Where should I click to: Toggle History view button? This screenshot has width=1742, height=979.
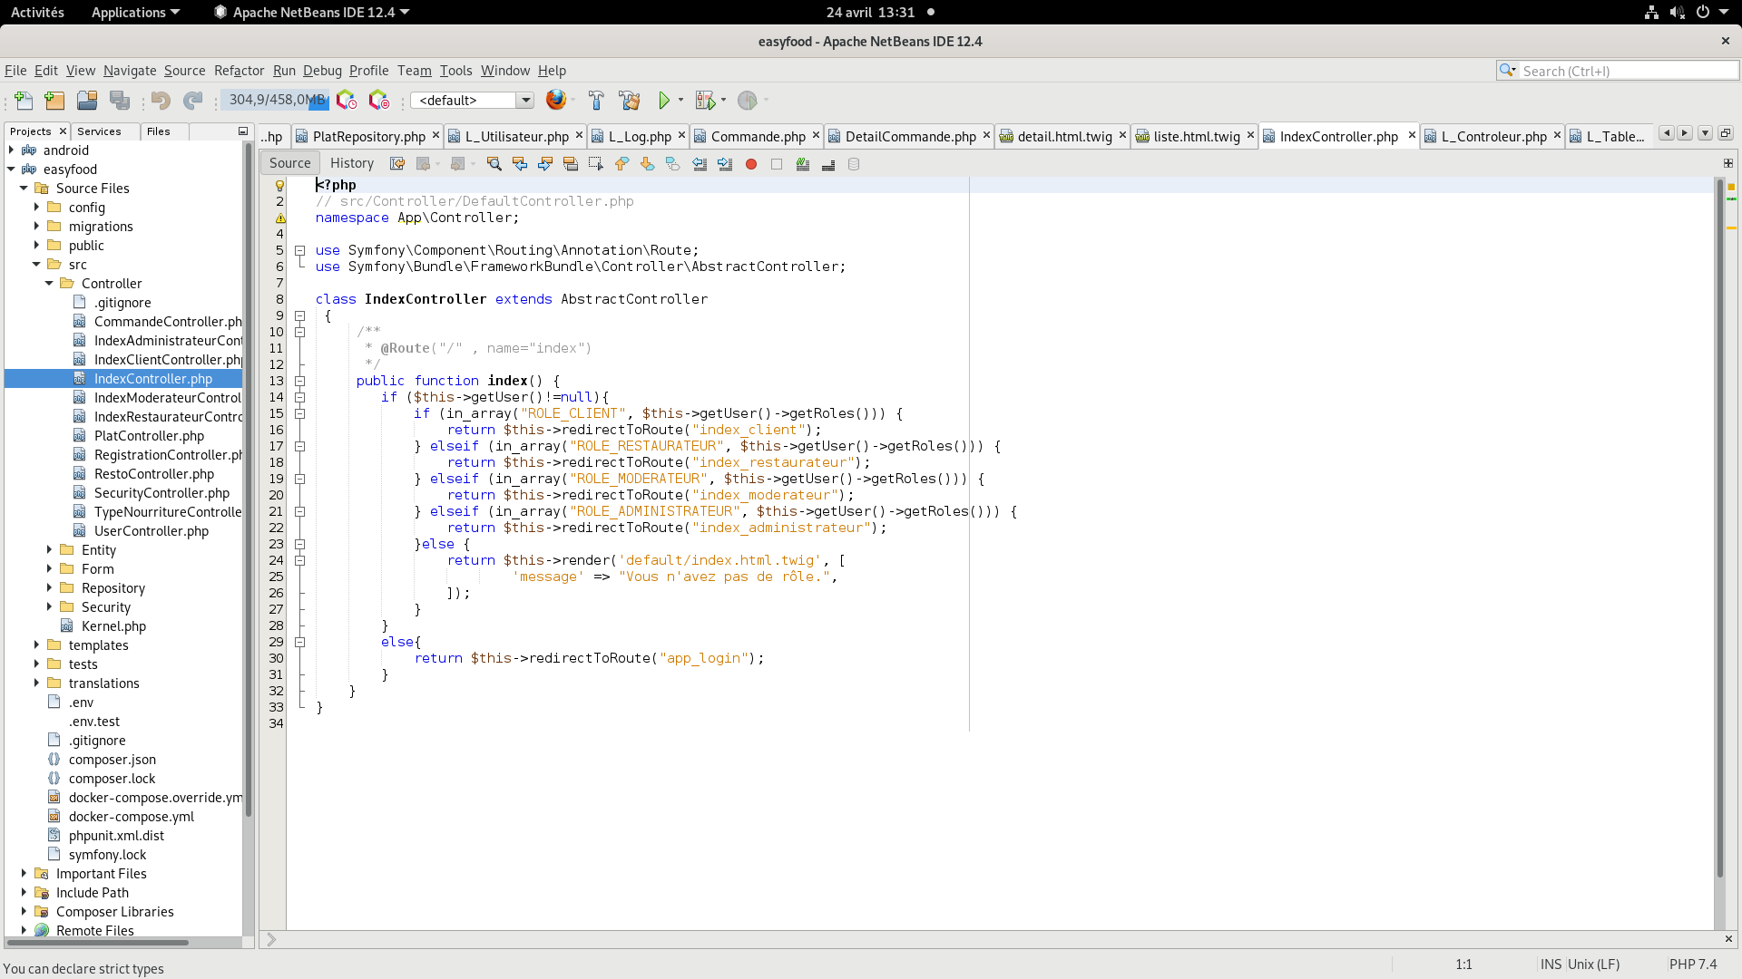coord(352,163)
